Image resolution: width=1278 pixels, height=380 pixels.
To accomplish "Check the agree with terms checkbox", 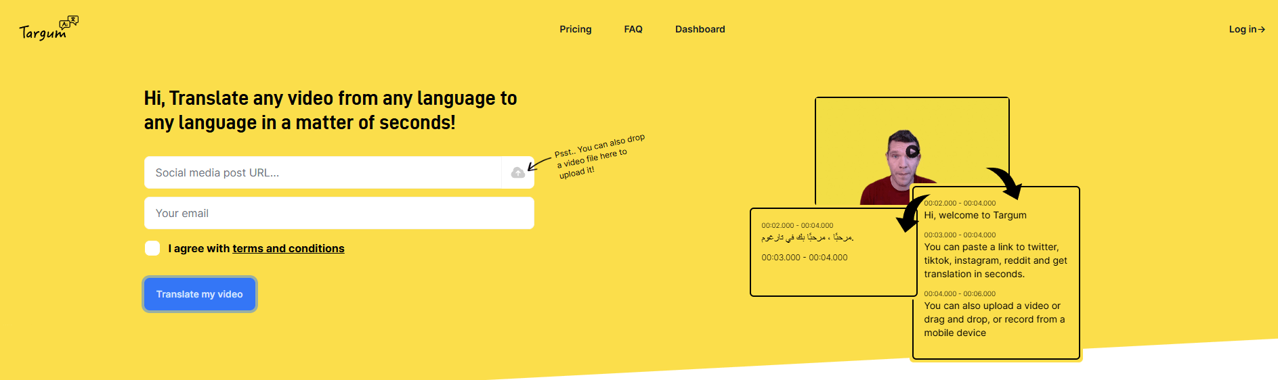I will point(152,248).
